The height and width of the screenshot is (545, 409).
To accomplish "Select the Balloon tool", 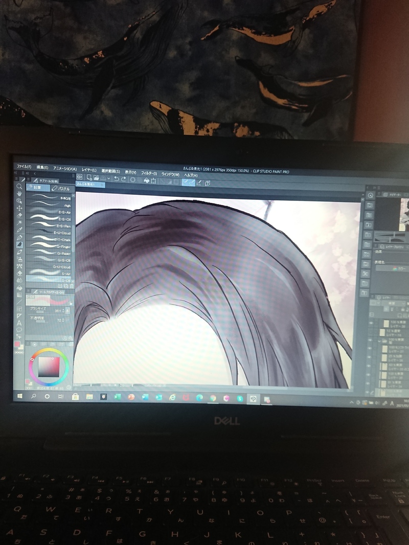I will point(19,329).
